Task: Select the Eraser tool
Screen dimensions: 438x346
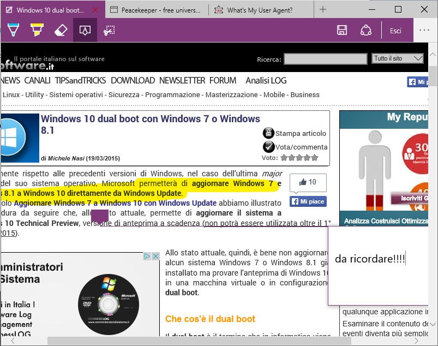Action: pyautogui.click(x=61, y=30)
